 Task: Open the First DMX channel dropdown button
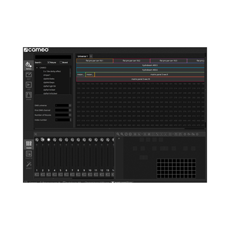70,110
